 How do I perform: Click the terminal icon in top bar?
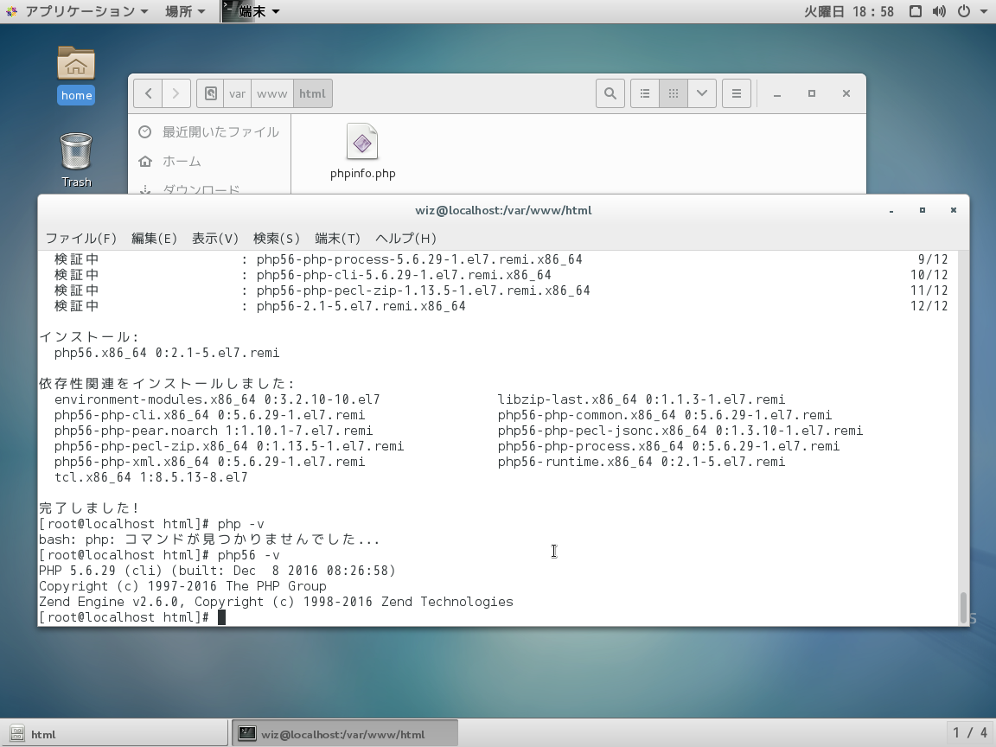(x=228, y=10)
